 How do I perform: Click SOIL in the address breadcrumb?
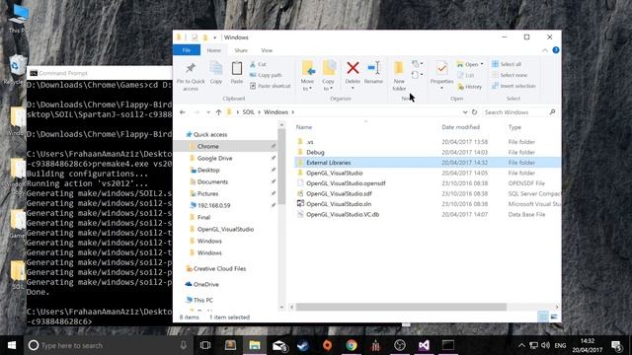click(x=248, y=112)
